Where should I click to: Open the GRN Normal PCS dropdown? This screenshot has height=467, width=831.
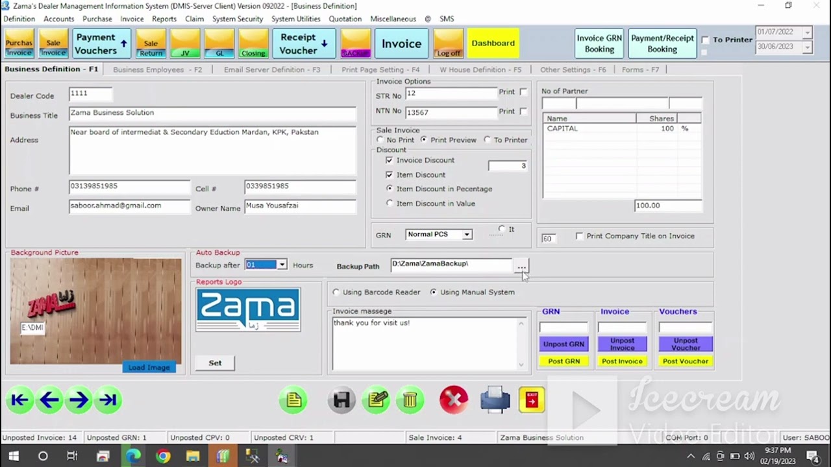coord(467,234)
